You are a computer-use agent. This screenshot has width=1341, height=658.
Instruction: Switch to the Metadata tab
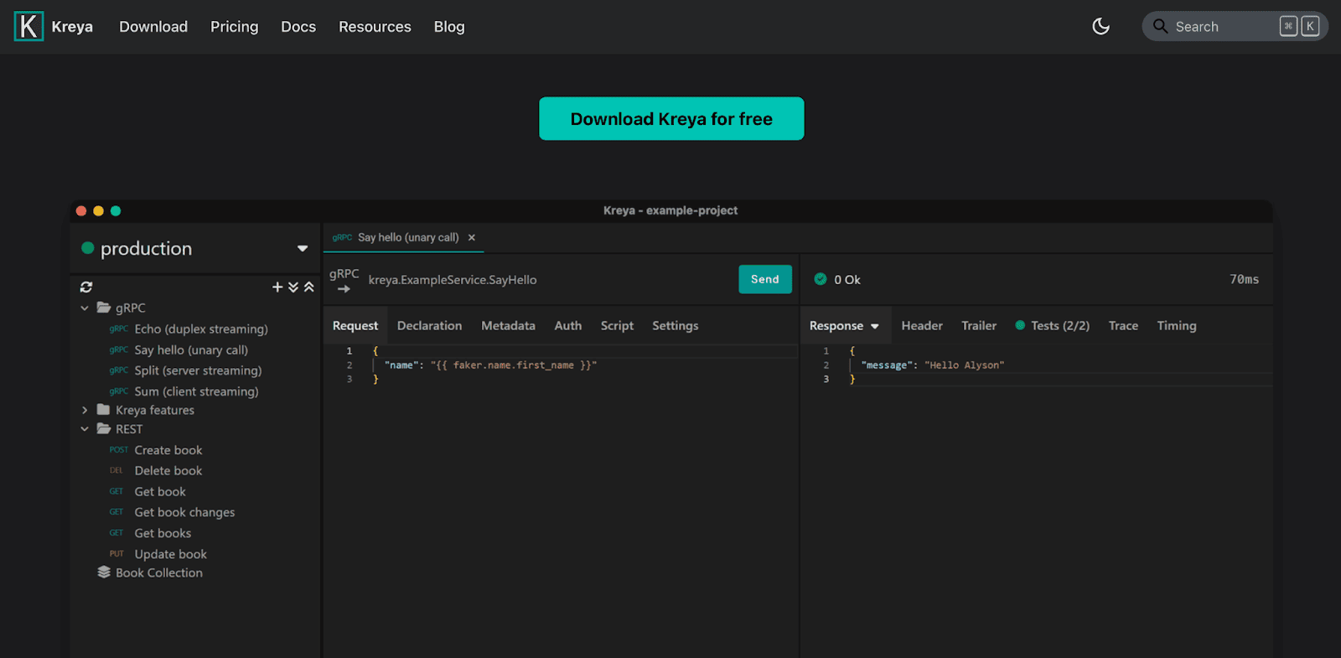pyautogui.click(x=508, y=326)
